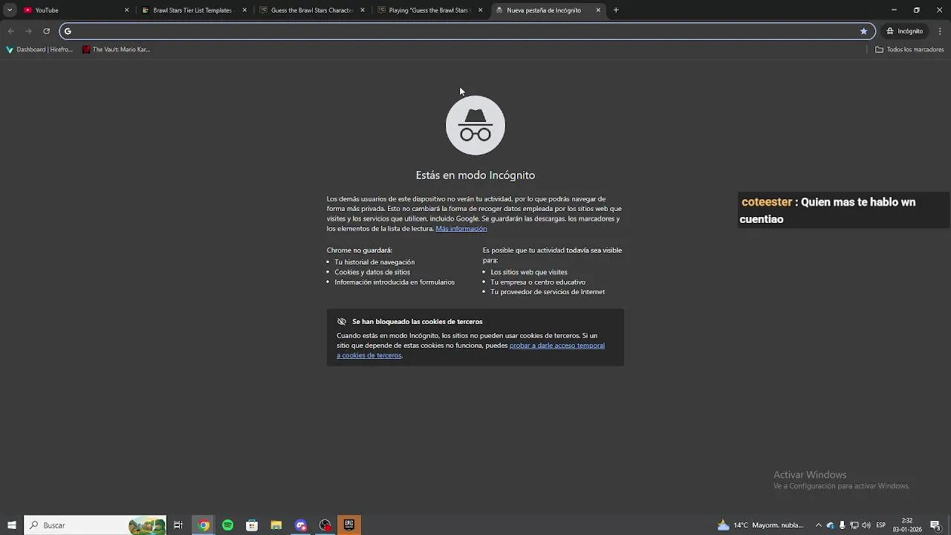Open the Windows Start menu

coord(12,525)
